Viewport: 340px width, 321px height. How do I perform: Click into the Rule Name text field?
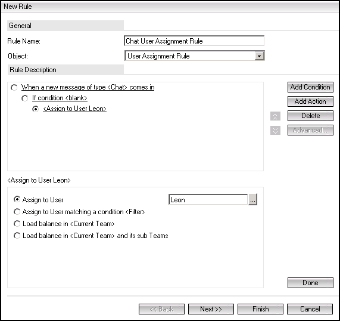coord(194,41)
